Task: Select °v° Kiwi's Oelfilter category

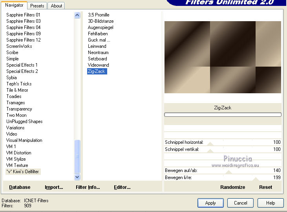Action: click(23, 172)
